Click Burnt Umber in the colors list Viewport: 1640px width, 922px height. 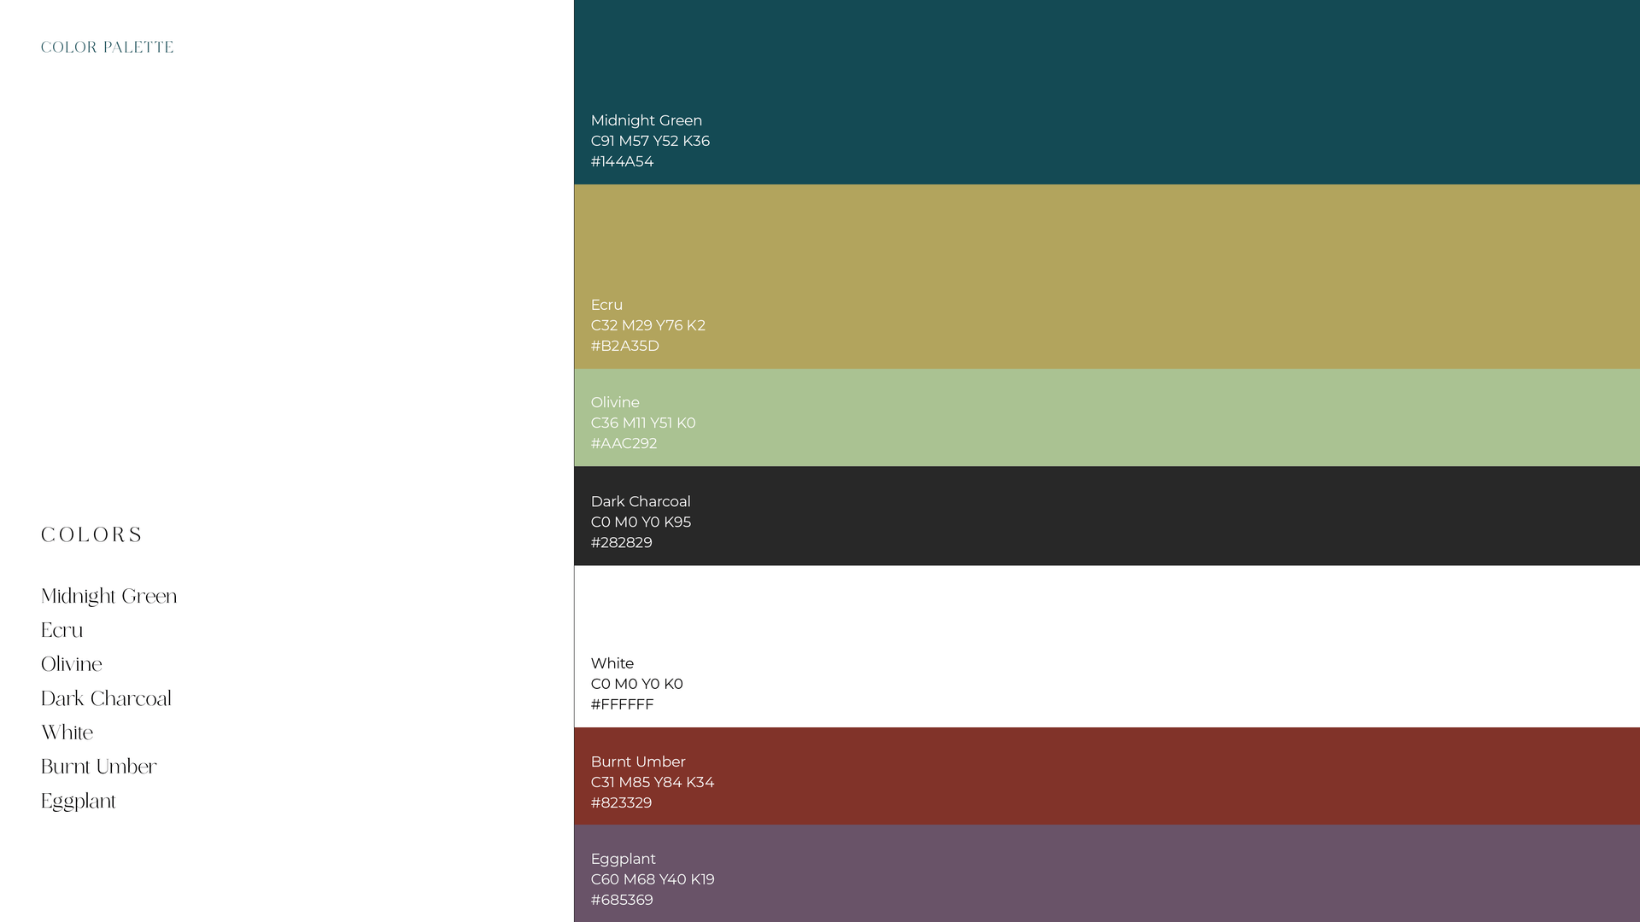pyautogui.click(x=99, y=767)
